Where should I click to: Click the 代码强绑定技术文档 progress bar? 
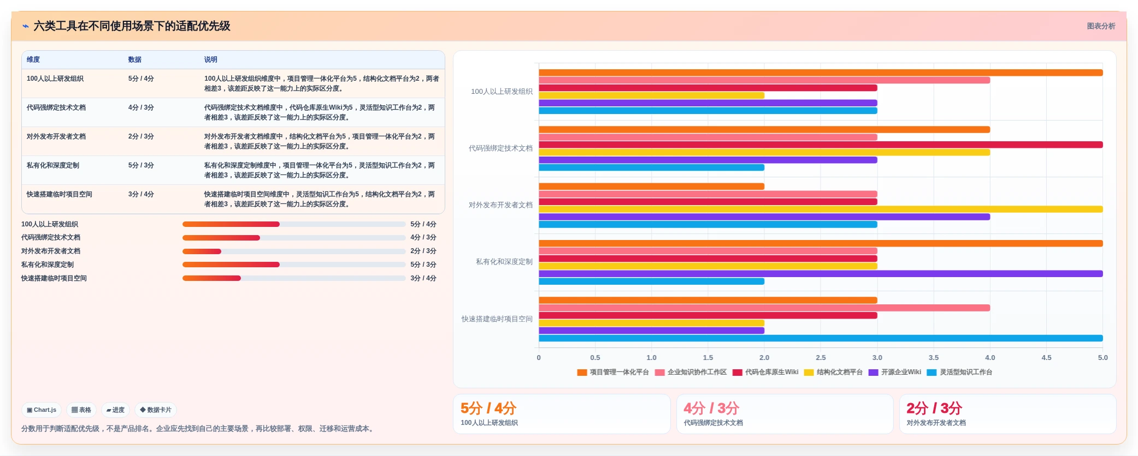294,238
